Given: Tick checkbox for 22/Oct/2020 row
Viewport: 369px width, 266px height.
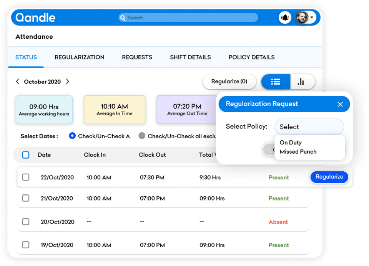Looking at the screenshot, I should tap(26, 177).
